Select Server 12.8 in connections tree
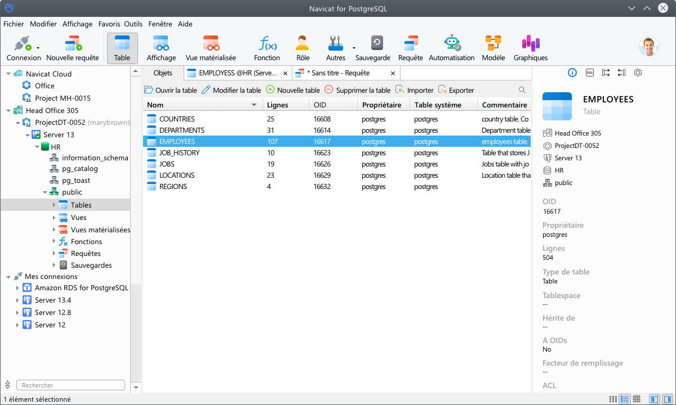The height and width of the screenshot is (405, 676). (53, 313)
